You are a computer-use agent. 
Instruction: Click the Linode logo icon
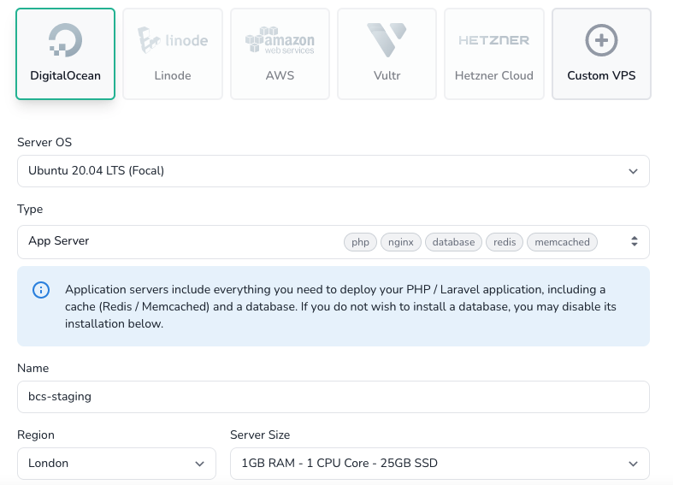click(x=173, y=40)
